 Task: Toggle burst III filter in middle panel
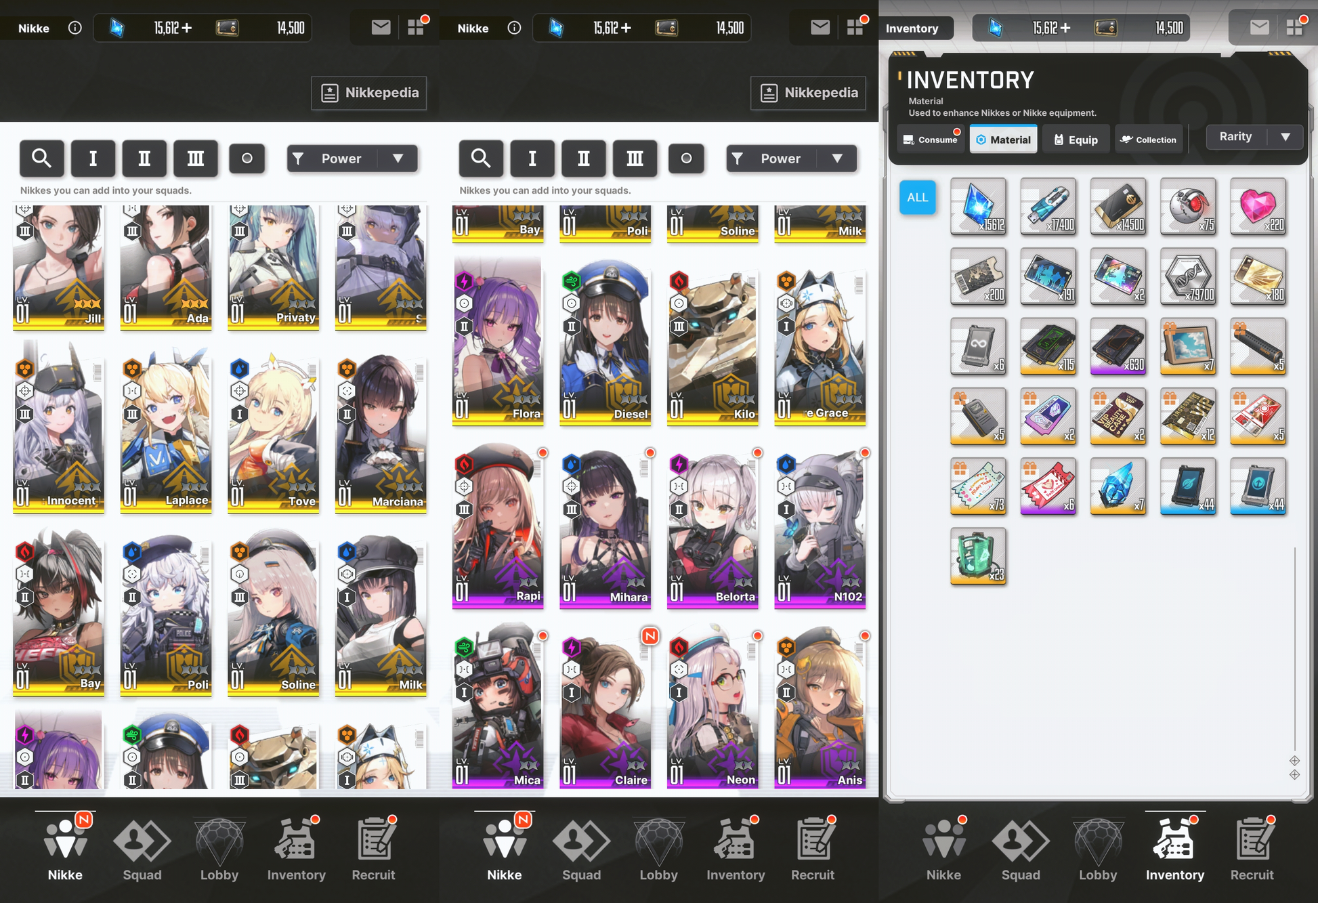coord(635,159)
